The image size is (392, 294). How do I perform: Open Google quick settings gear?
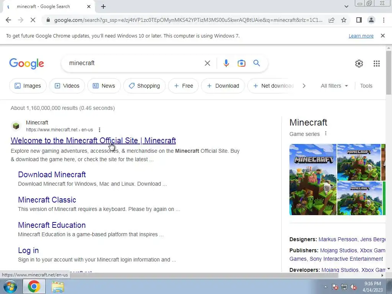(359, 64)
